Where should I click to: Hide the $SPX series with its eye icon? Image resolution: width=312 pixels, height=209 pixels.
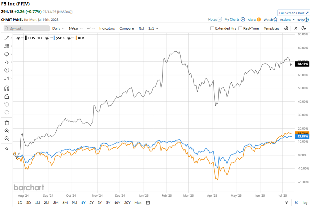tap(47, 38)
